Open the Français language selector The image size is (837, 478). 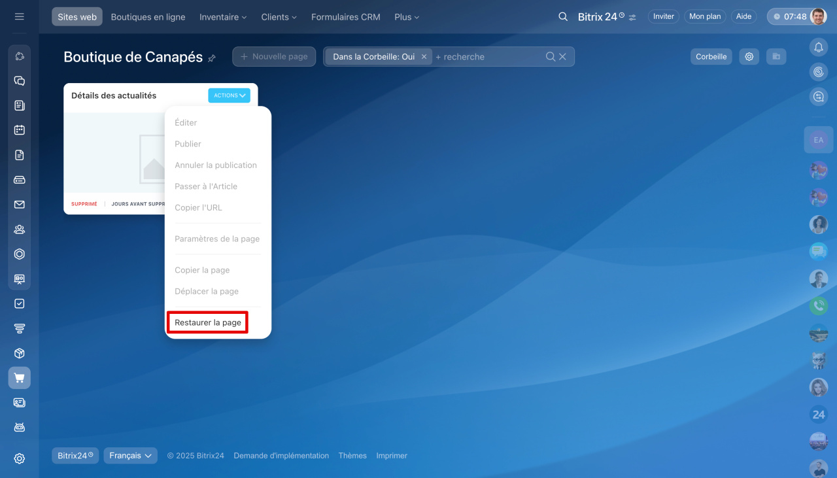[130, 456]
